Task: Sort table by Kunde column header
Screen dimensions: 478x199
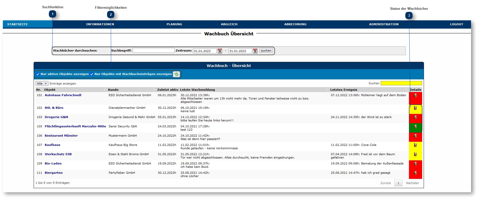Action: click(113, 90)
